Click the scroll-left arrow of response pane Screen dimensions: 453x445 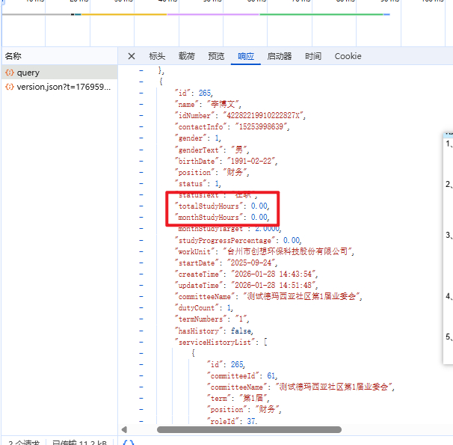click(x=124, y=430)
